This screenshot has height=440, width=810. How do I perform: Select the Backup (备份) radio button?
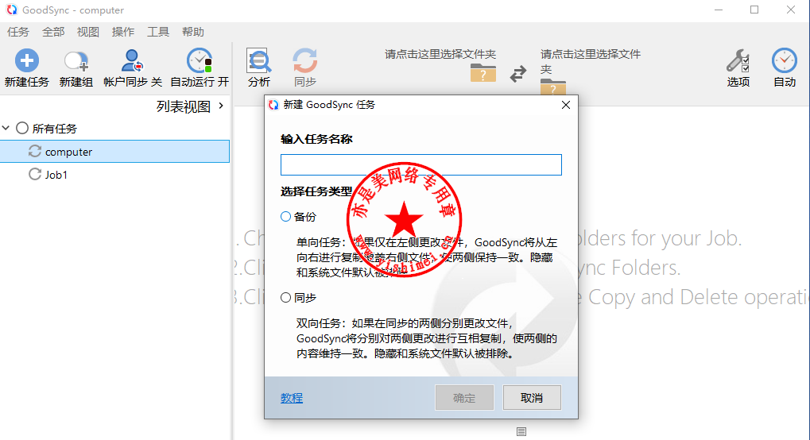pos(285,216)
